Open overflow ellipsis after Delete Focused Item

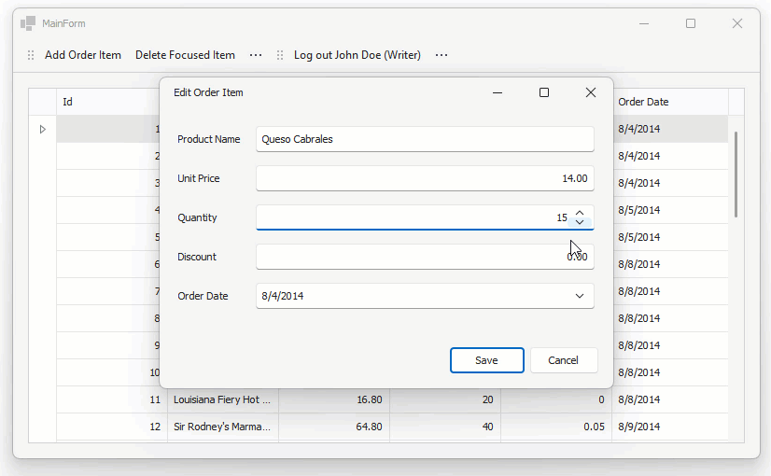point(256,55)
